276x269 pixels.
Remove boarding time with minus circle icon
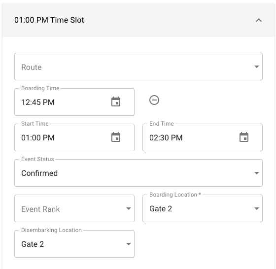[154, 100]
